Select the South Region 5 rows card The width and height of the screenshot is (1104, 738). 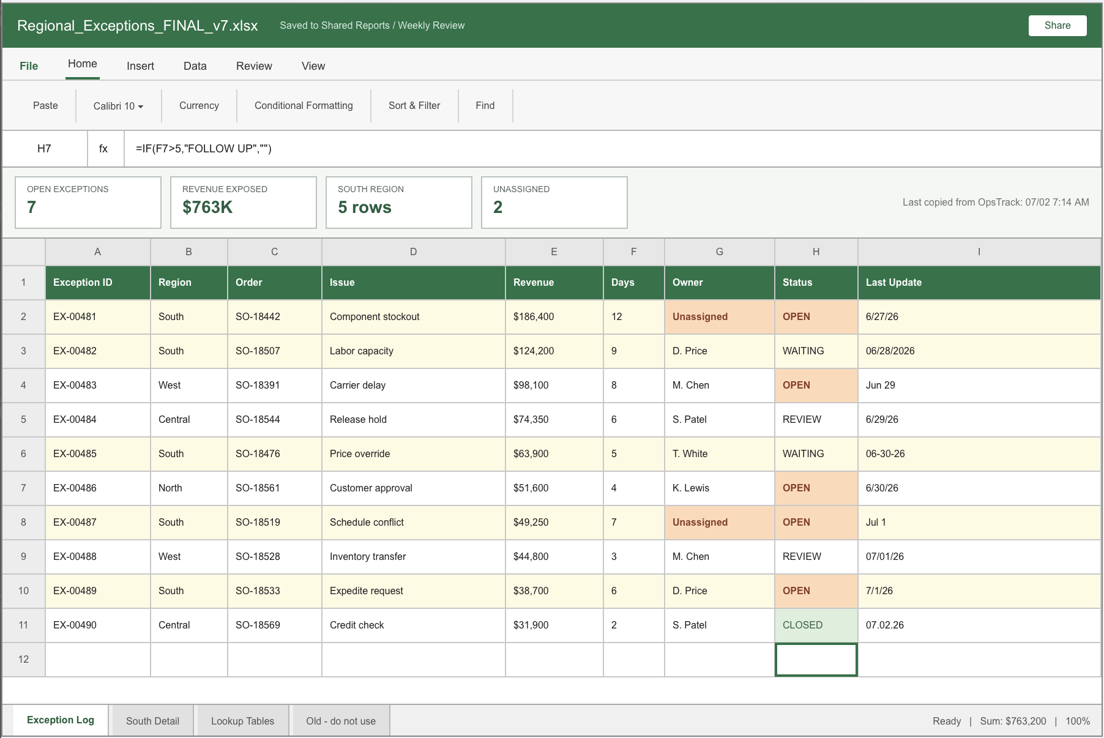399,202
